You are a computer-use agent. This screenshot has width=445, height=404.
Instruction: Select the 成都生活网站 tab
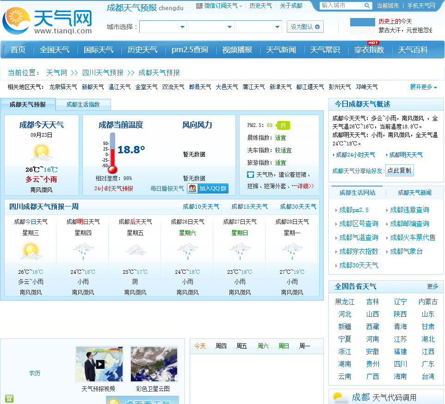click(x=357, y=193)
